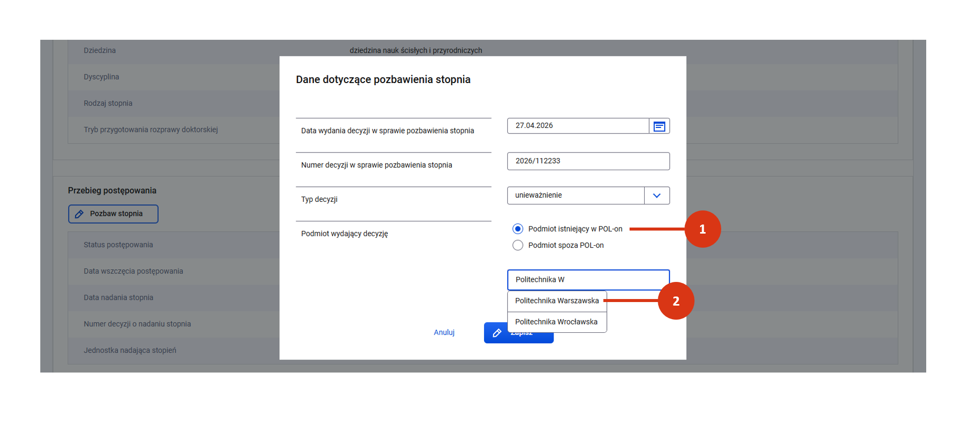The image size is (966, 442).
Task: Cancel the dialog via Anuluj link
Action: pos(444,333)
